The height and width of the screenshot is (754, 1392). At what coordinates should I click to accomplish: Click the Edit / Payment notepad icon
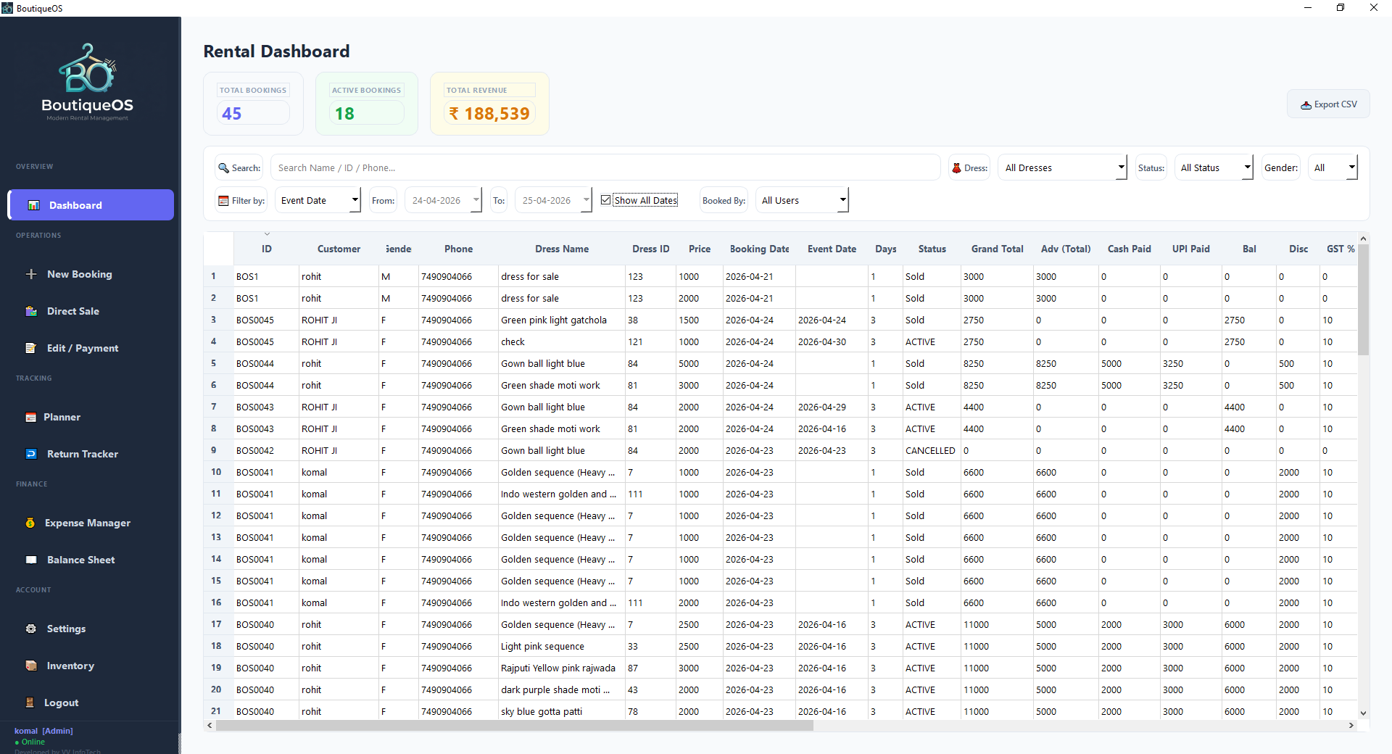tap(31, 348)
